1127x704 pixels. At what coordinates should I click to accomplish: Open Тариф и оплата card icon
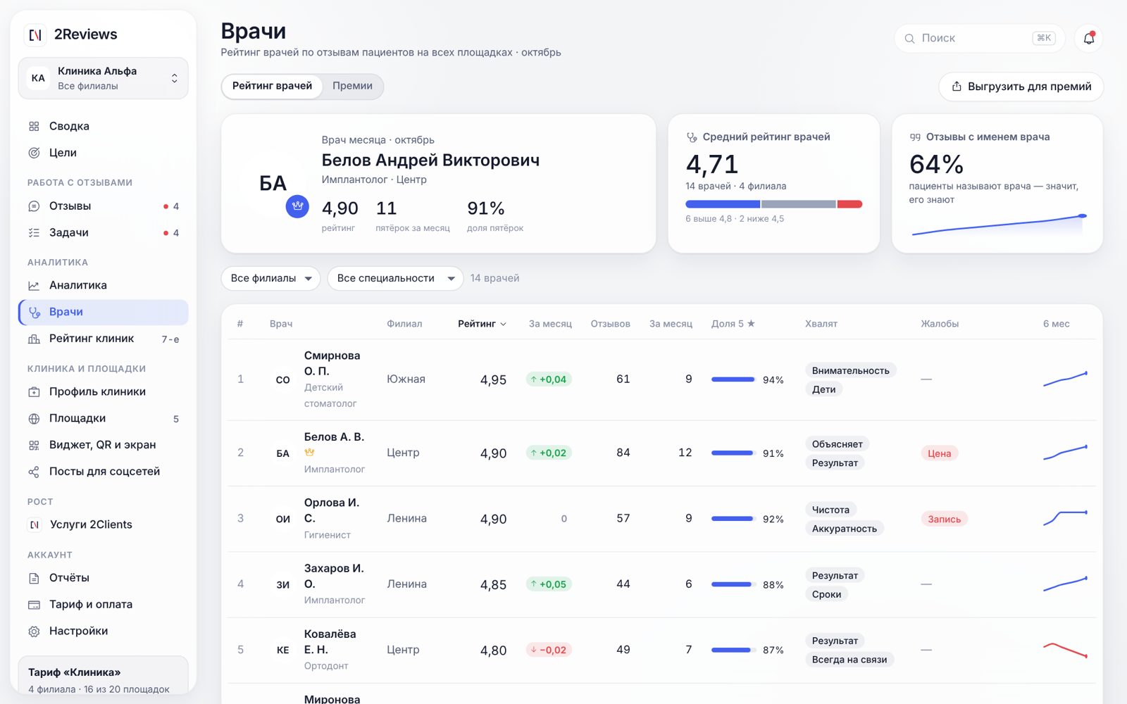click(34, 605)
